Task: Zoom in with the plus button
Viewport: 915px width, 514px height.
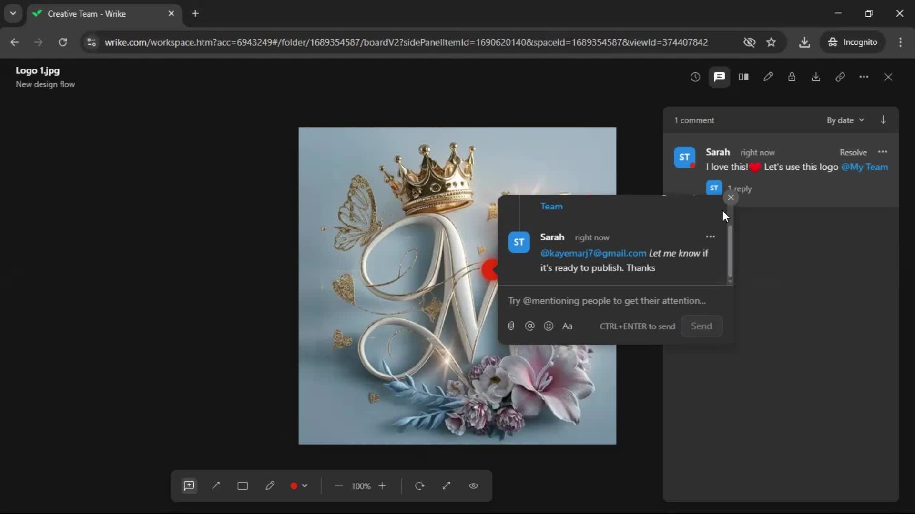Action: [382, 486]
